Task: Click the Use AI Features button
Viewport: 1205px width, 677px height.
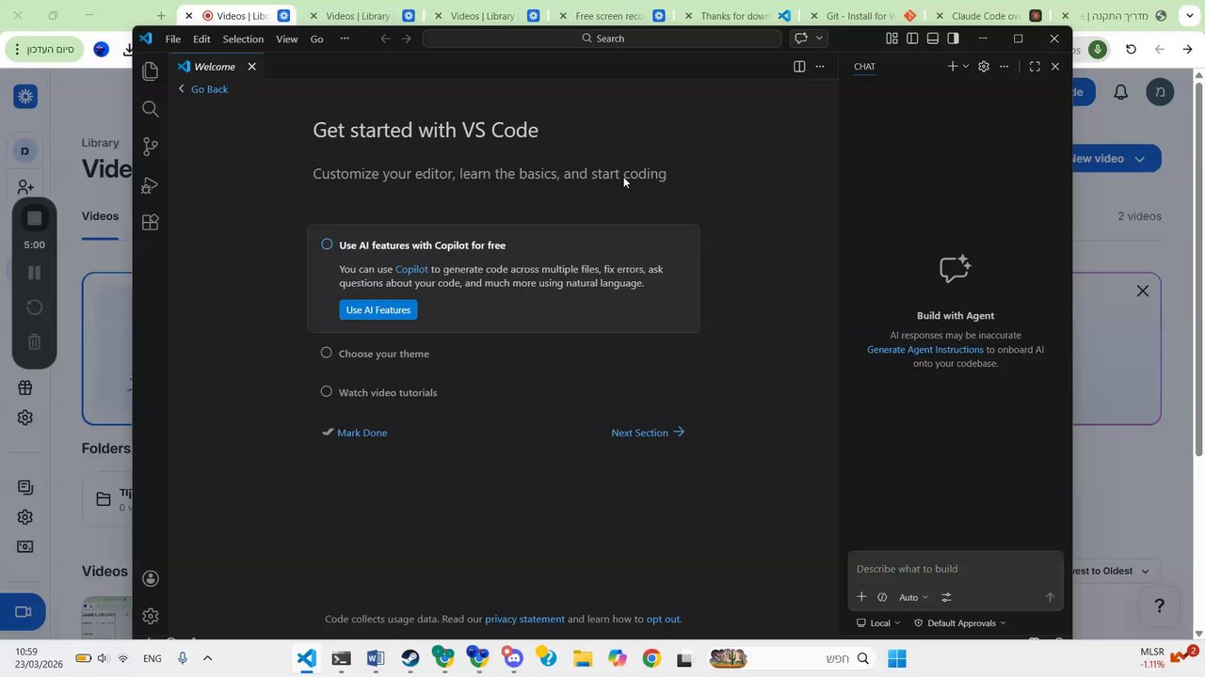Action: [378, 310]
